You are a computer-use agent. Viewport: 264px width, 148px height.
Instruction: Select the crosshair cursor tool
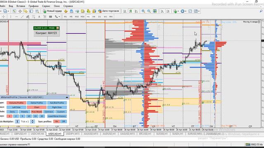point(3,16)
